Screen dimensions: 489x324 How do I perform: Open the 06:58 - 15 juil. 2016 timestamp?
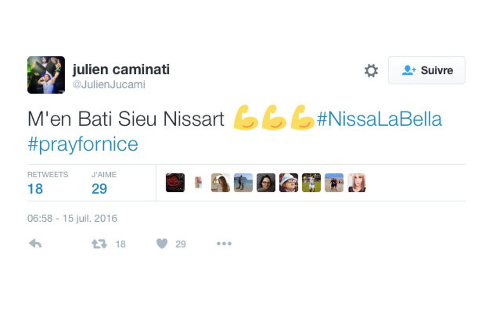72,218
